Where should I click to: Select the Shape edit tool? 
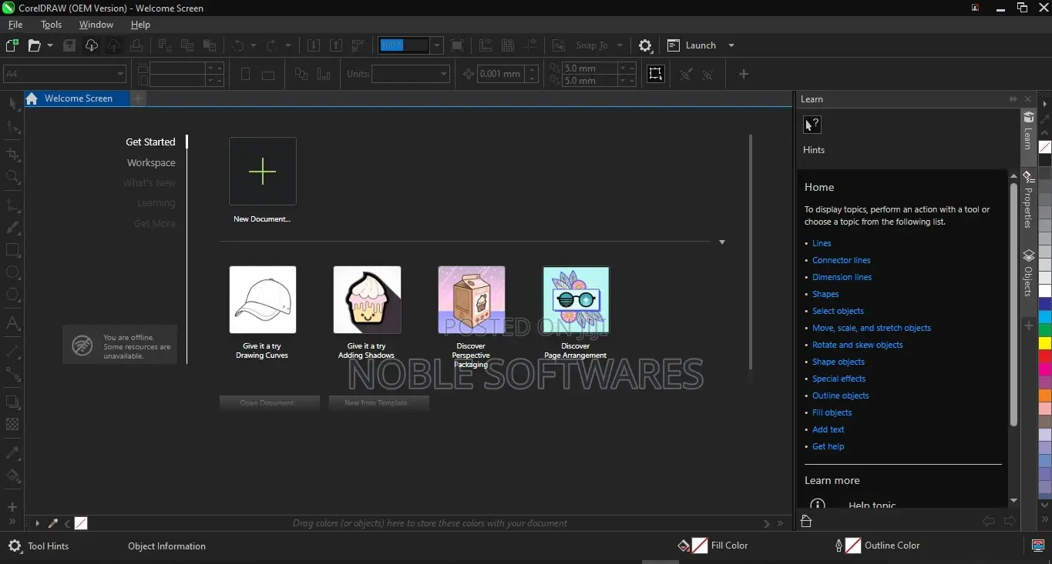click(12, 127)
